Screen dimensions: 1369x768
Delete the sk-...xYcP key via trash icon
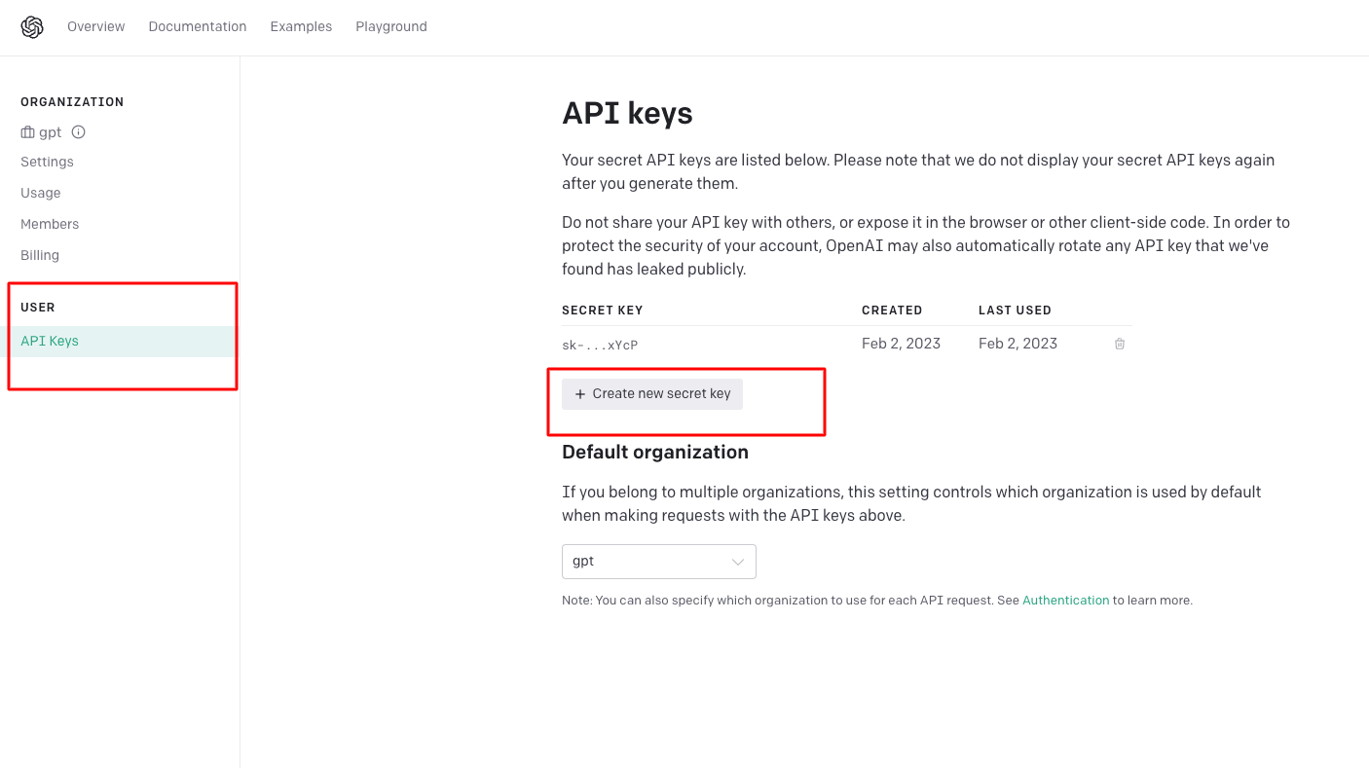pos(1120,344)
